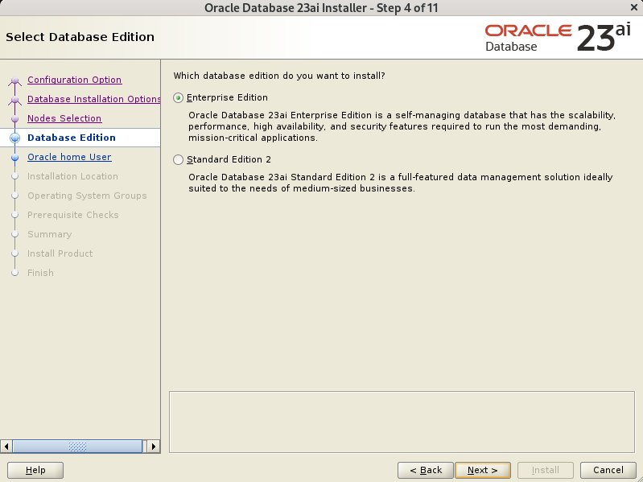The width and height of the screenshot is (643, 482).
Task: Click the Help button
Action: point(35,470)
